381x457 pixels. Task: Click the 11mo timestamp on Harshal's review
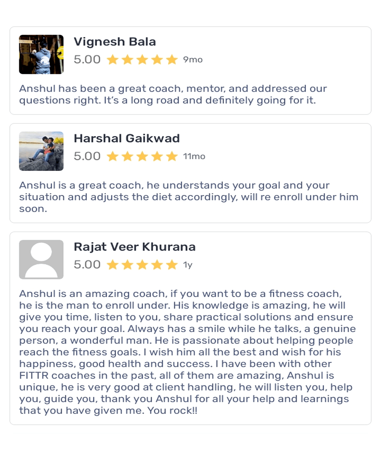194,157
